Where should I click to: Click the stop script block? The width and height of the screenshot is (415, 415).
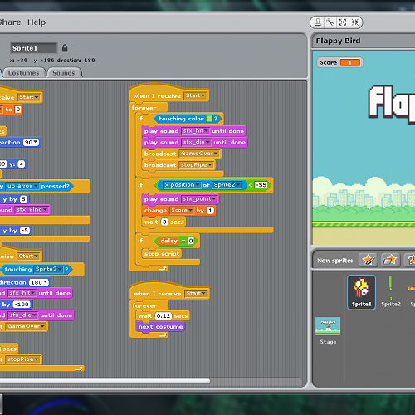[x=162, y=253]
